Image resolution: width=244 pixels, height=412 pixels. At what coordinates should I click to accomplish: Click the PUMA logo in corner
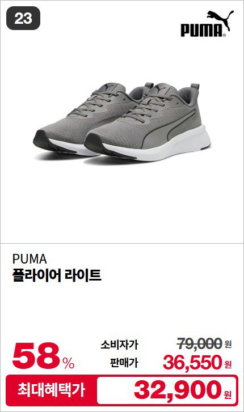[207, 24]
